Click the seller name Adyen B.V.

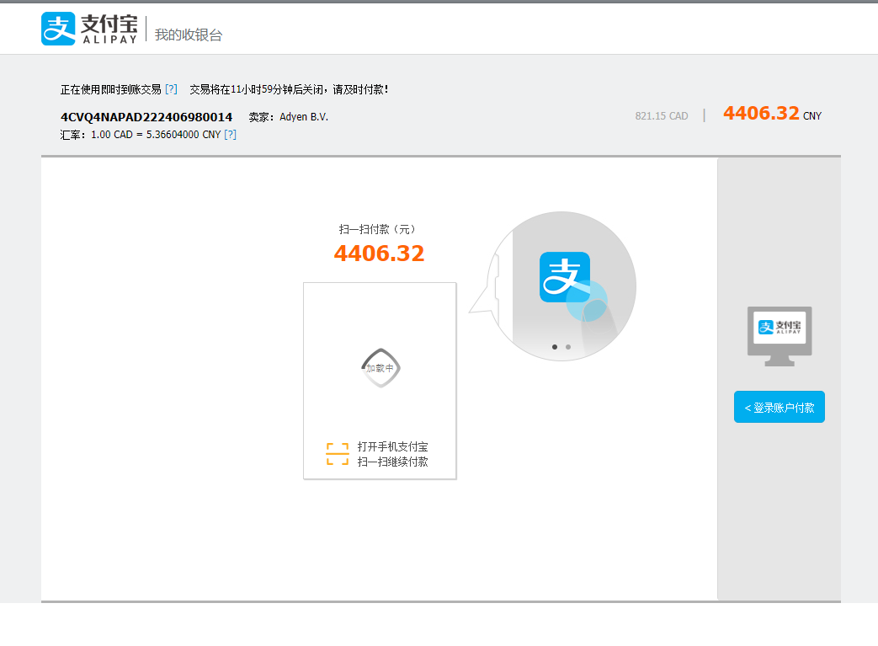305,117
